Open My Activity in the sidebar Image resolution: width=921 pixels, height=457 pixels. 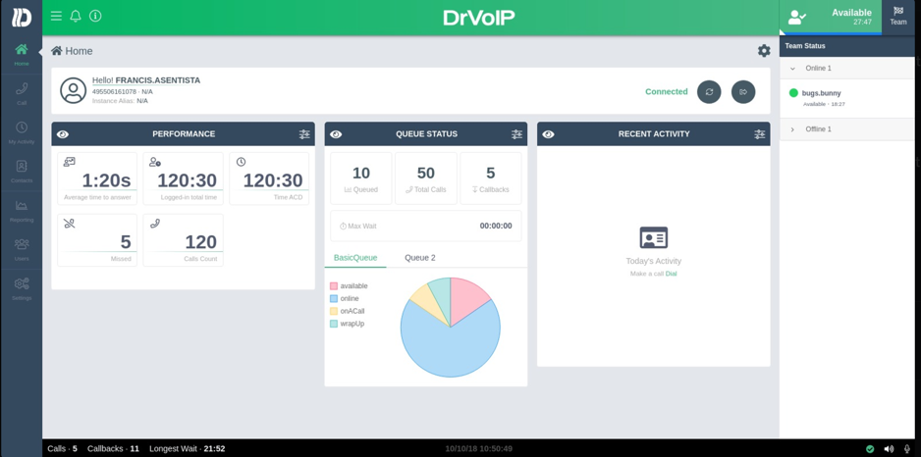(x=22, y=132)
